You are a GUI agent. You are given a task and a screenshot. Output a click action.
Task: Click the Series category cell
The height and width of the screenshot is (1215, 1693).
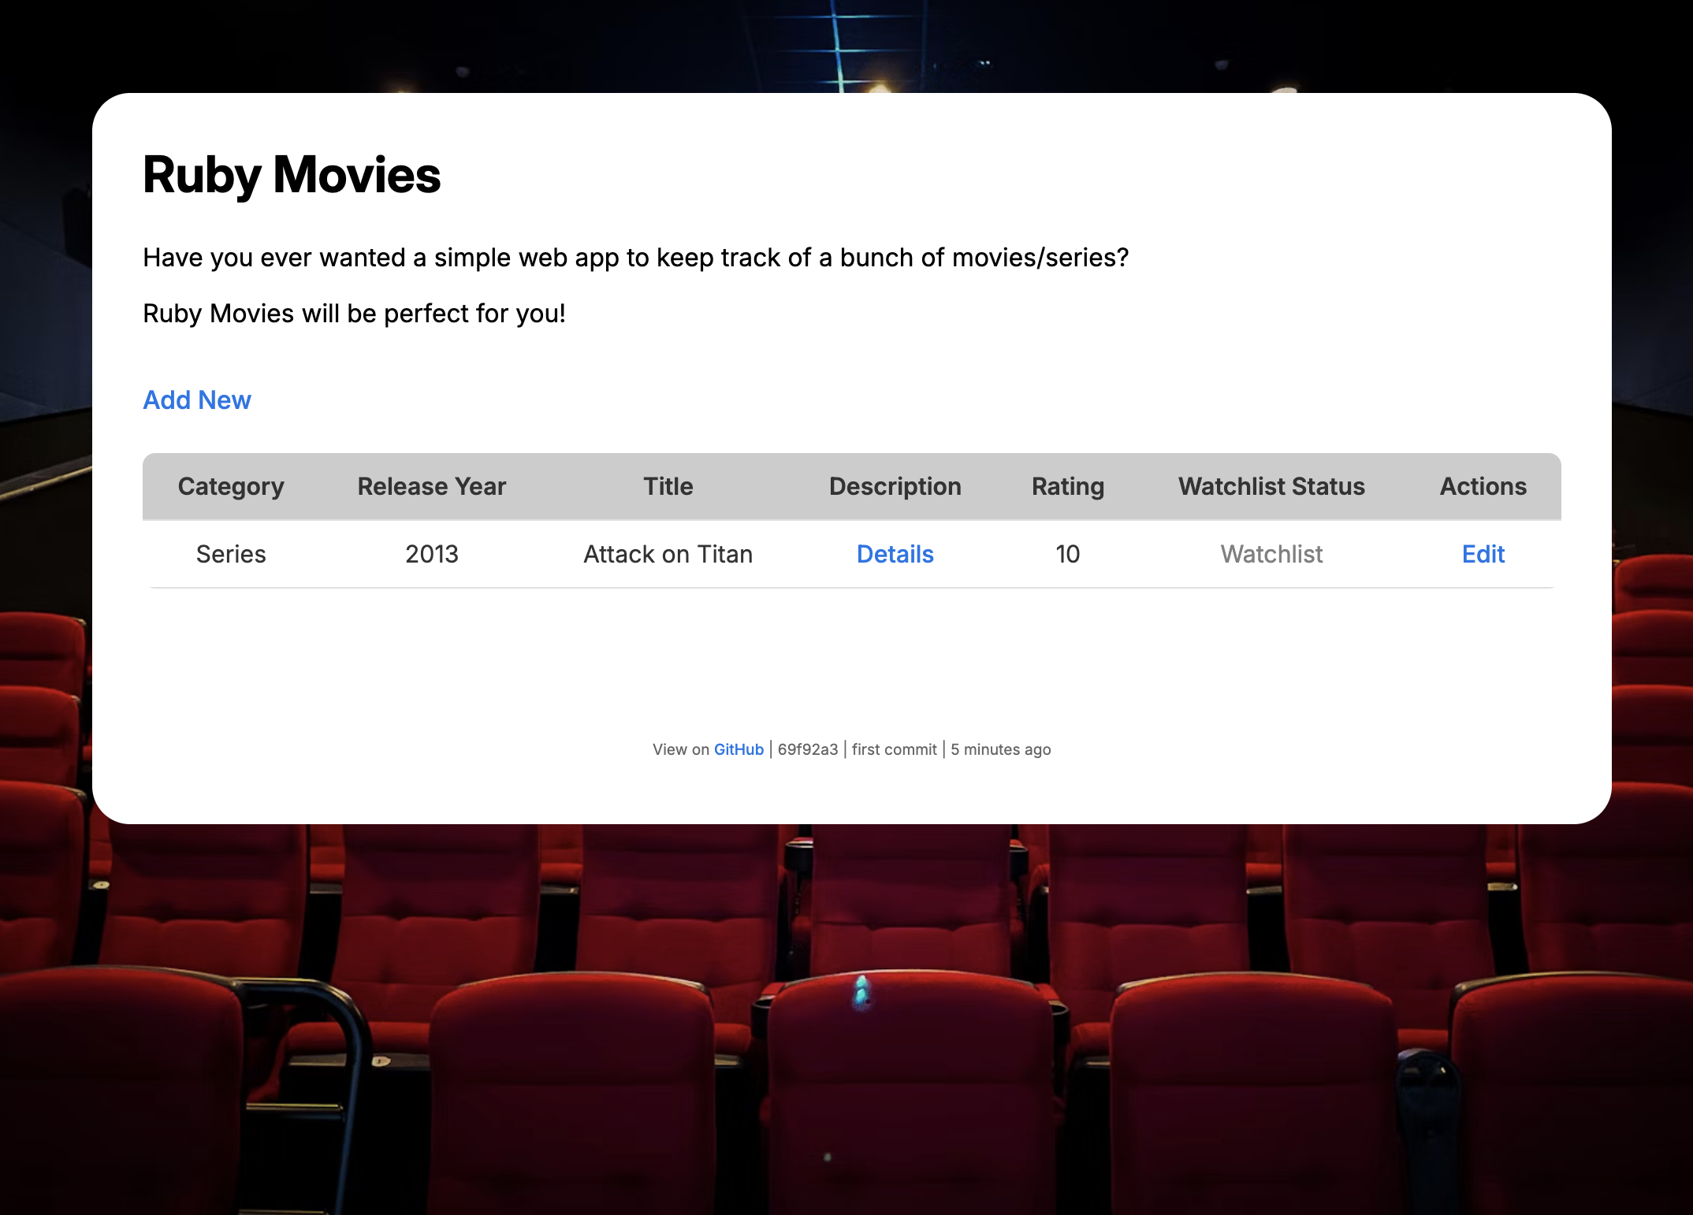coord(231,554)
